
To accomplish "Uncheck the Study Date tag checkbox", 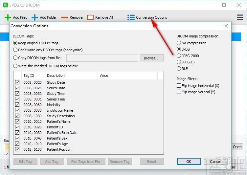I will click(17, 82).
